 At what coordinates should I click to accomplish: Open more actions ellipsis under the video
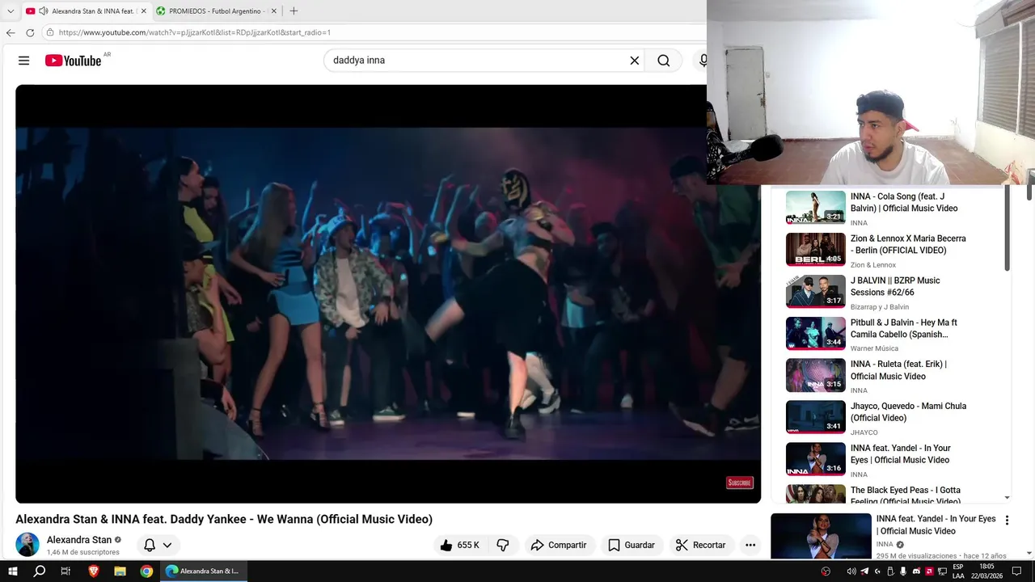point(750,545)
